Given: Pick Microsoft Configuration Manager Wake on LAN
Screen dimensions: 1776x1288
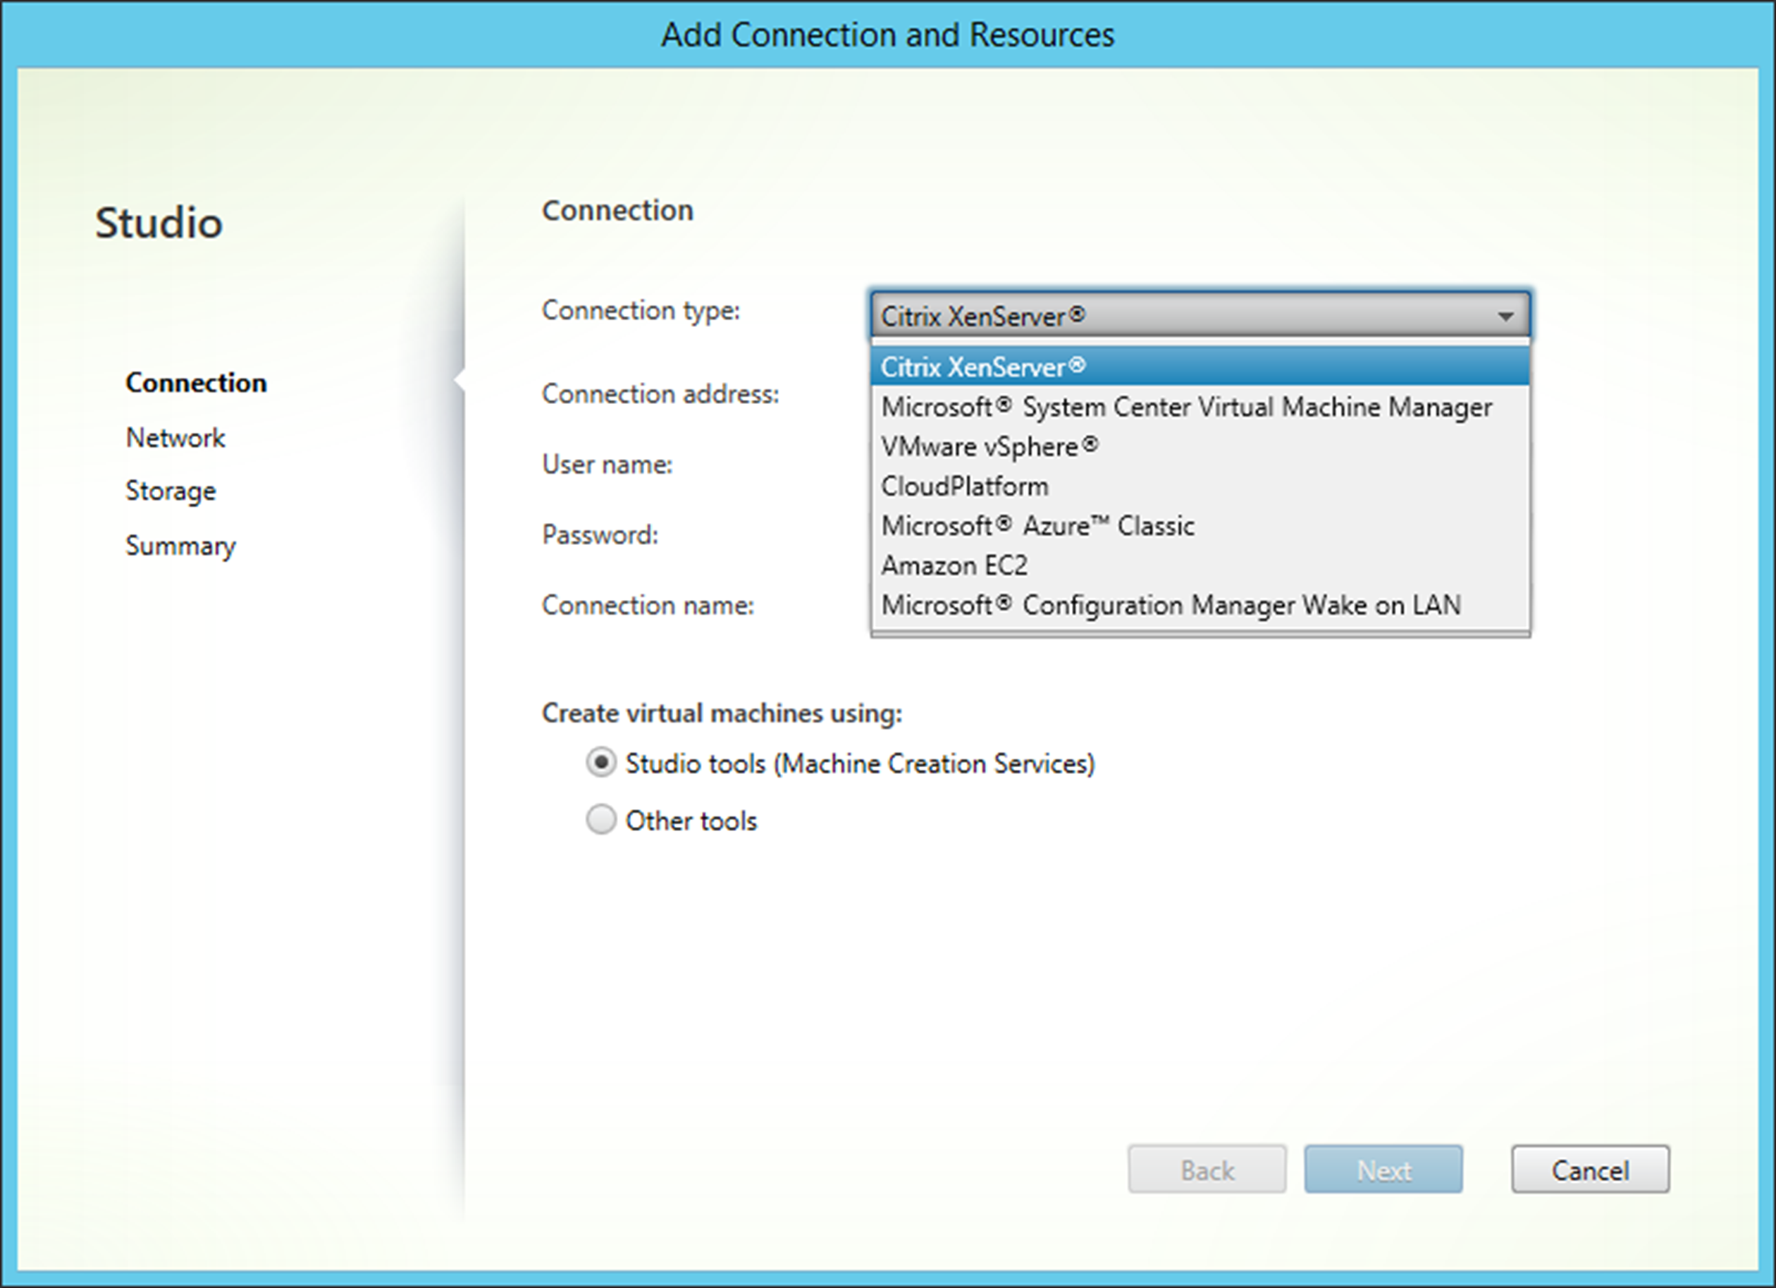Looking at the screenshot, I should click(x=1200, y=605).
